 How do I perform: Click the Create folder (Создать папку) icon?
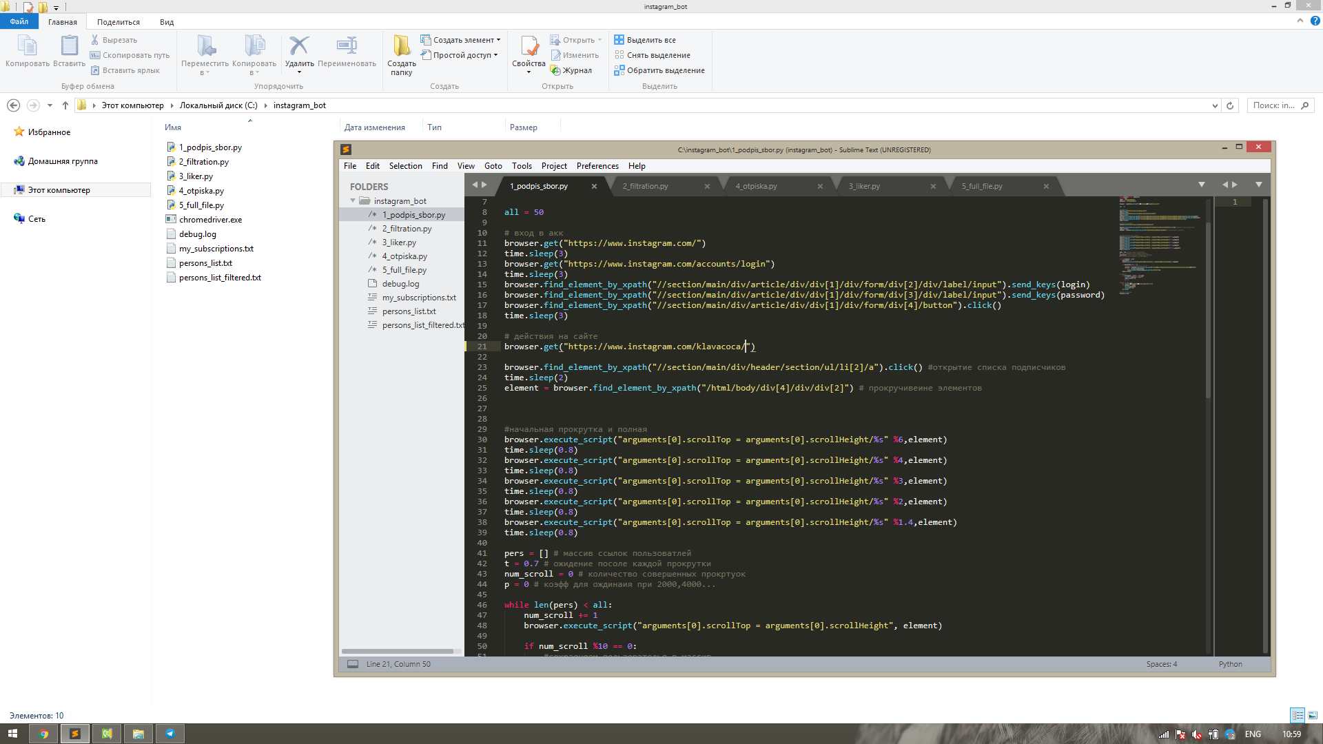point(401,47)
